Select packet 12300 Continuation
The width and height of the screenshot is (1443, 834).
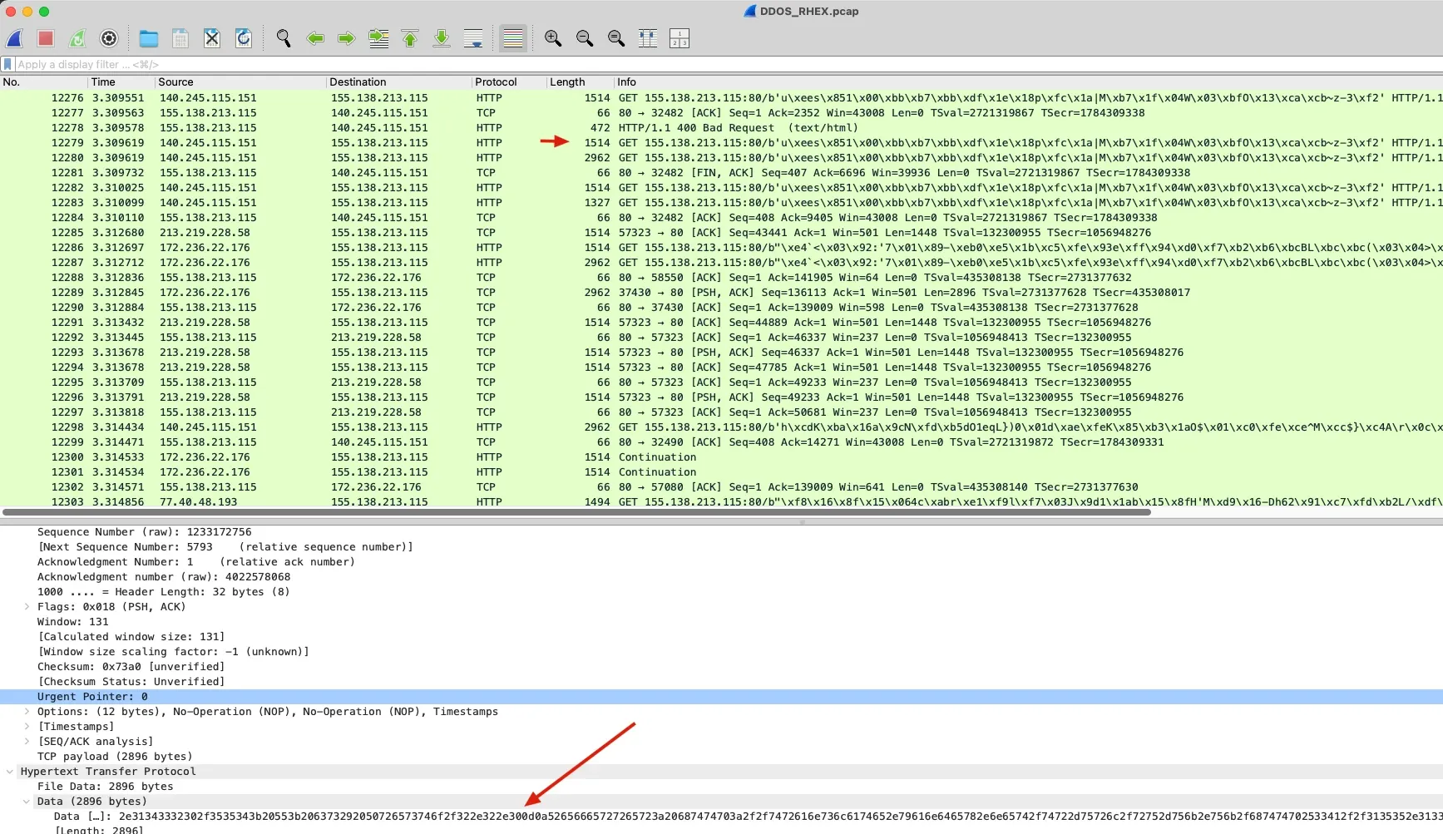721,457
